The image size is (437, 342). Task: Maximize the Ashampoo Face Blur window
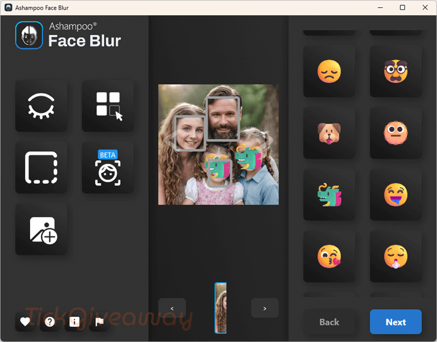click(402, 7)
